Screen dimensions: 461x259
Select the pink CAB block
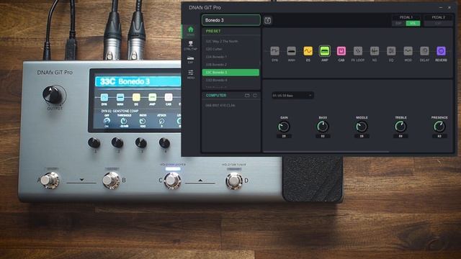click(x=341, y=51)
